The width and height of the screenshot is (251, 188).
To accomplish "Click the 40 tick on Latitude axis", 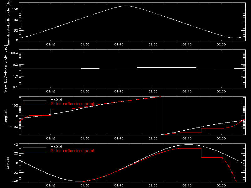I will click(x=16, y=145).
